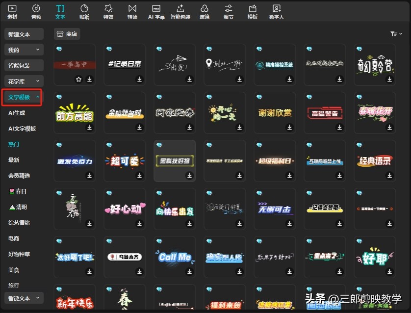411x313 pixels.
Task: Select the AI文字模板 category
Action: coord(22,129)
